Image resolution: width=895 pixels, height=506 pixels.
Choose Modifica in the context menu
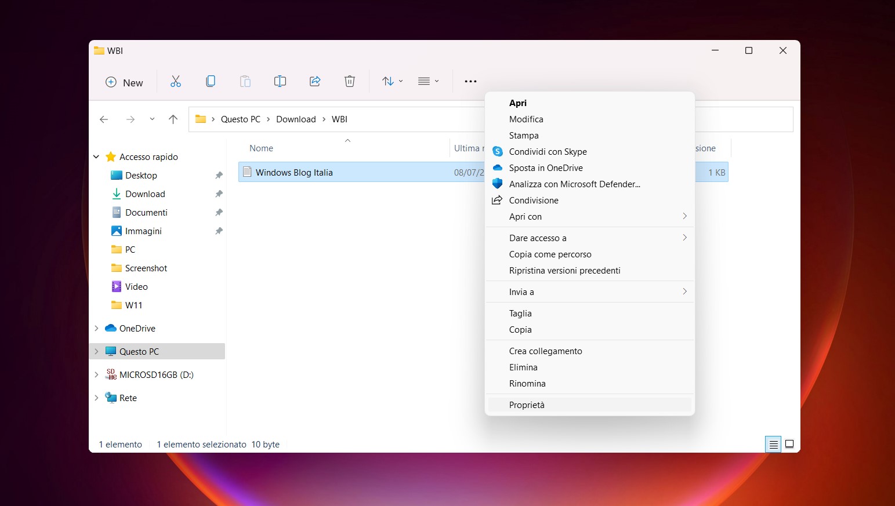tap(590, 119)
